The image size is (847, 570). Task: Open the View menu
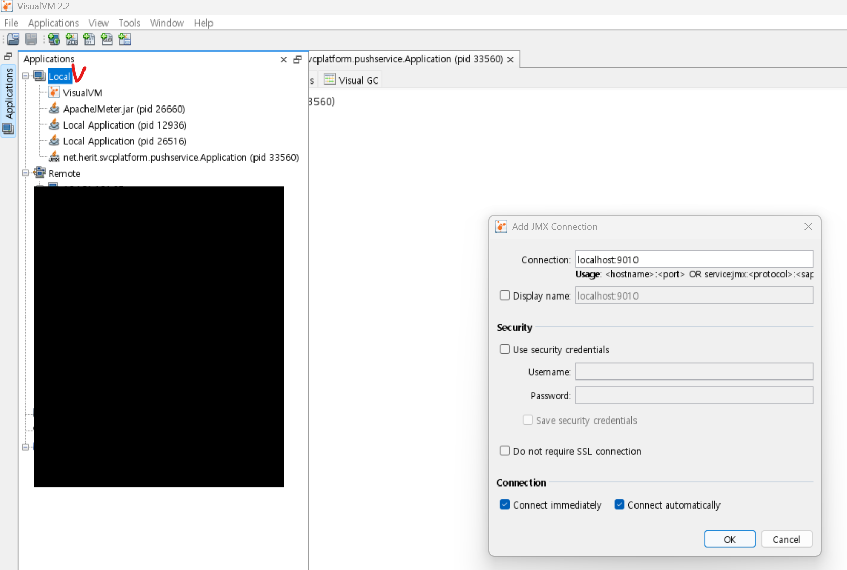tap(98, 23)
